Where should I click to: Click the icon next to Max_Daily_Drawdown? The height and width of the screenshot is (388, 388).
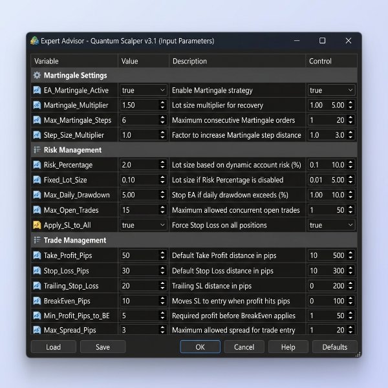click(37, 195)
